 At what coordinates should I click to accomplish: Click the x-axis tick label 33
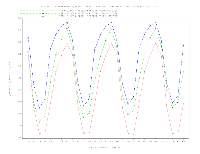pyautogui.click(x=89, y=141)
